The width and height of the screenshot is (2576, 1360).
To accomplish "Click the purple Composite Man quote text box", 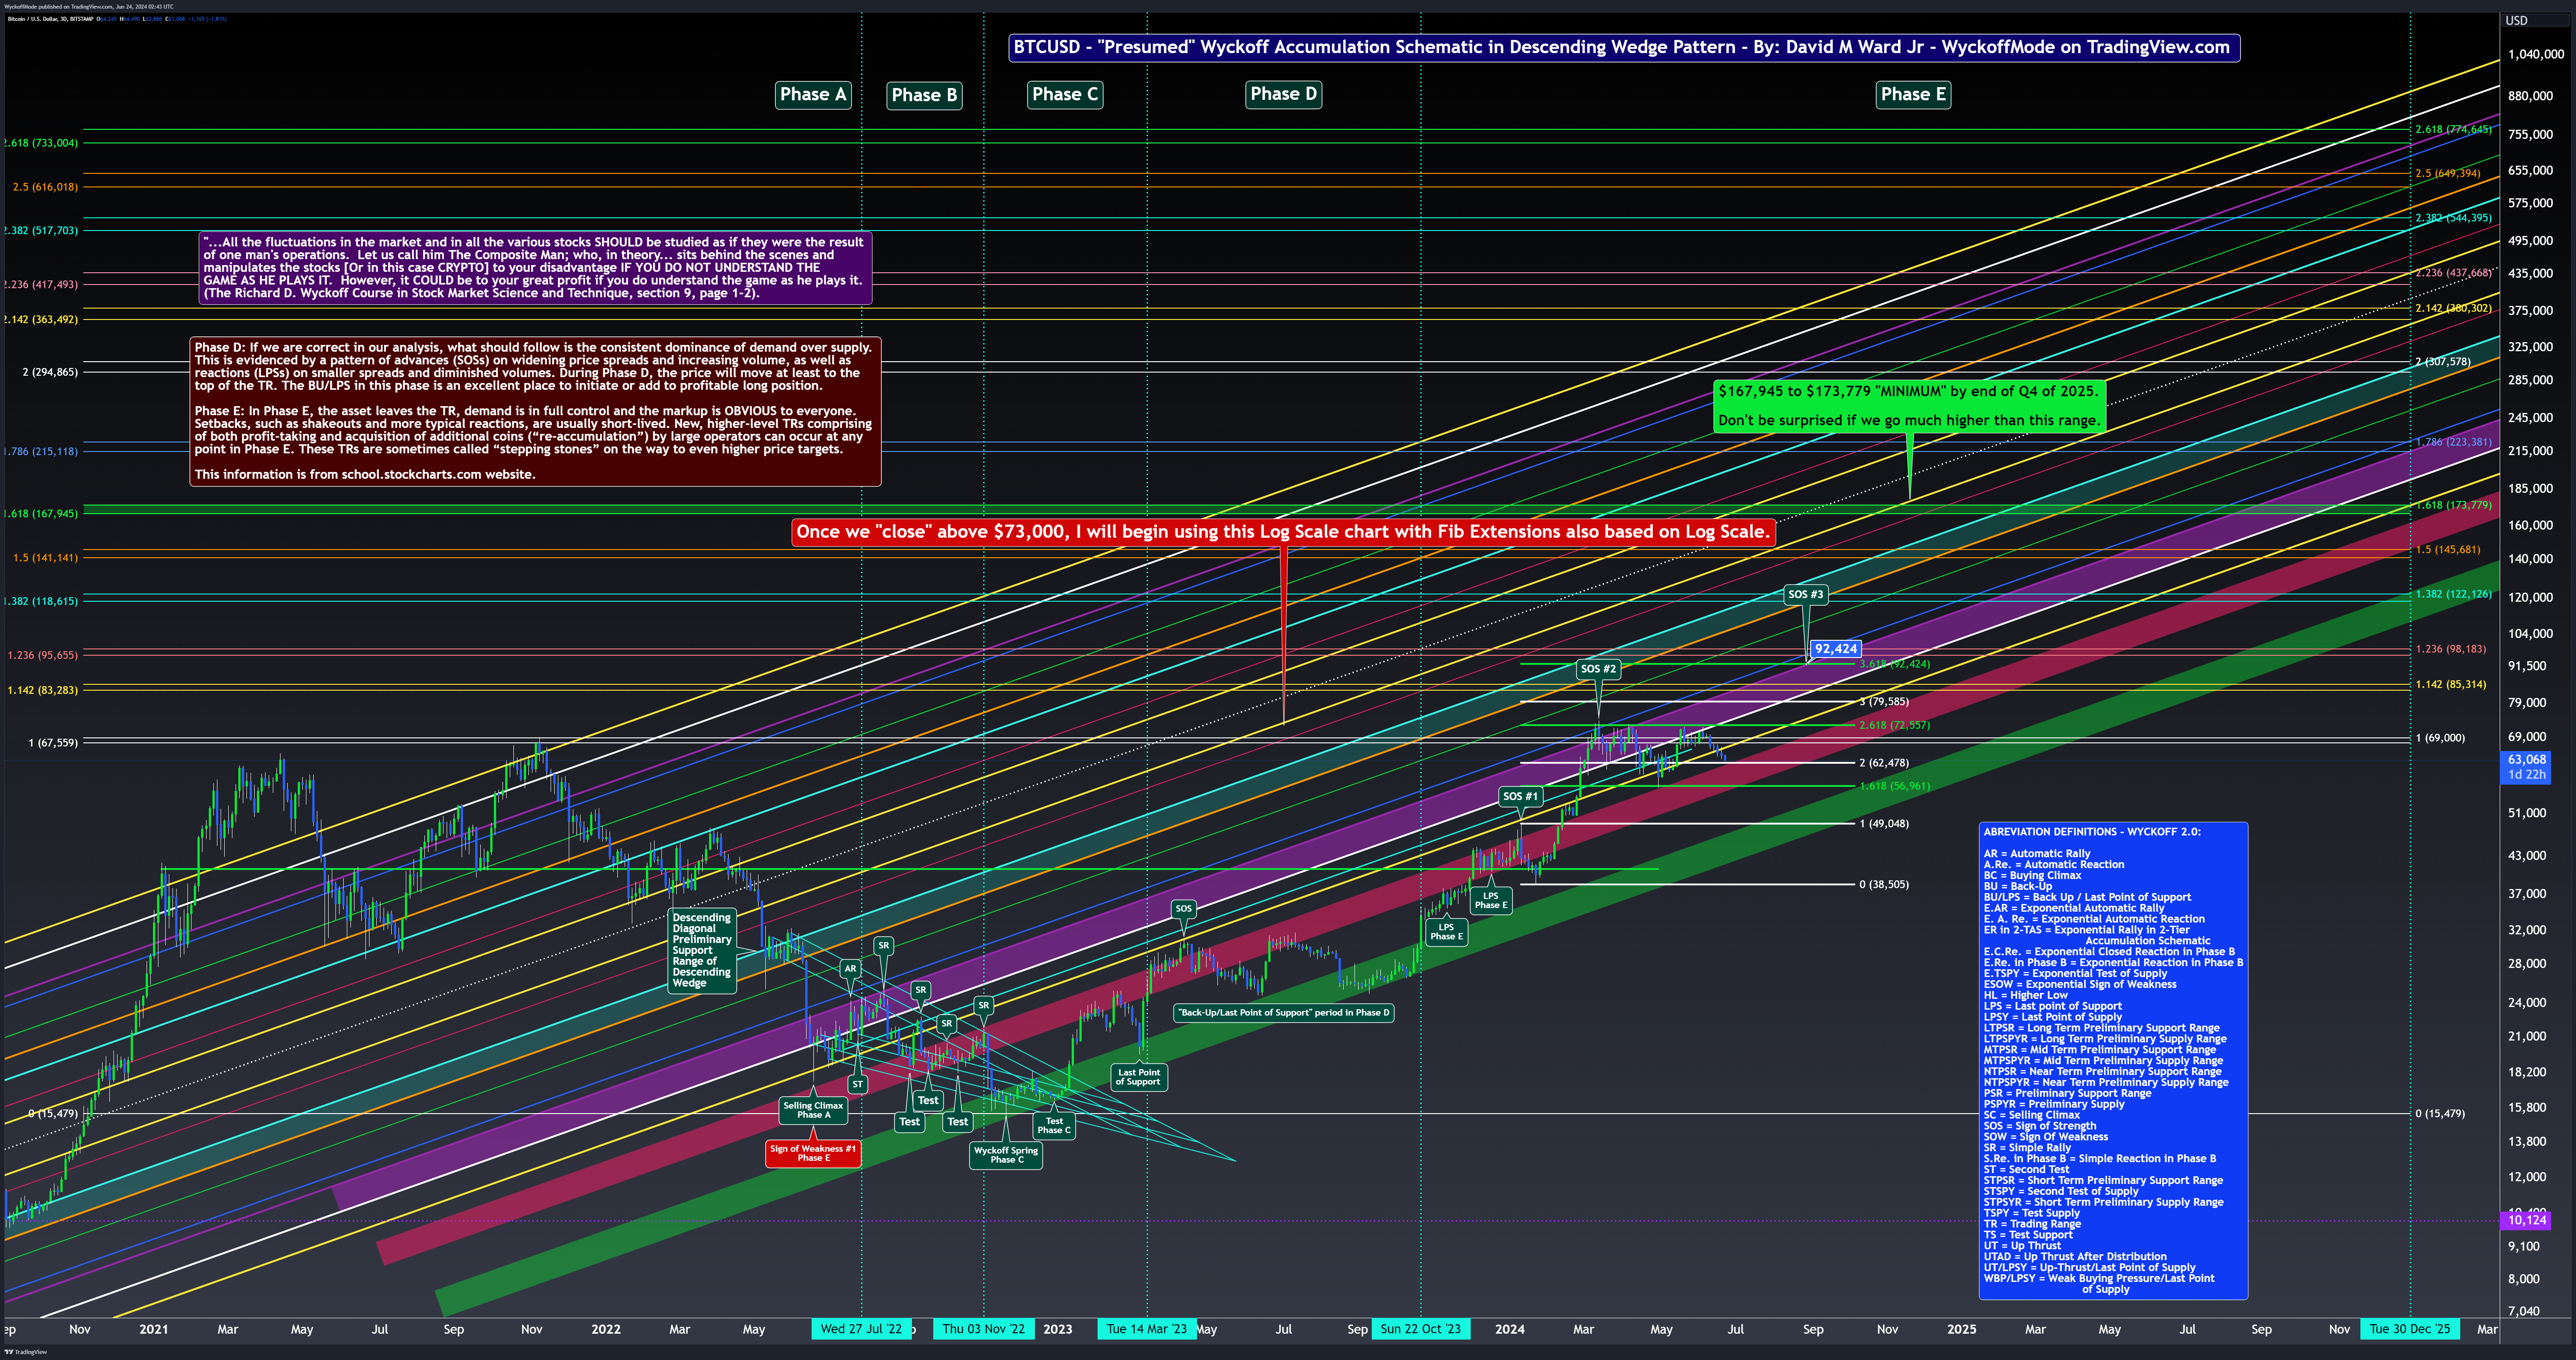I will (535, 268).
